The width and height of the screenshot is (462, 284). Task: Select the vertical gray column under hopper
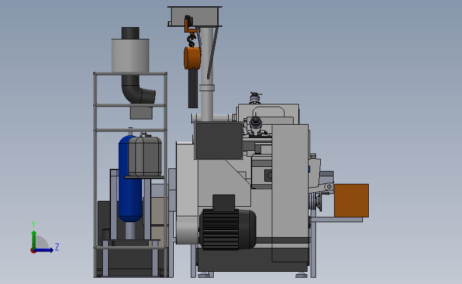click(207, 74)
